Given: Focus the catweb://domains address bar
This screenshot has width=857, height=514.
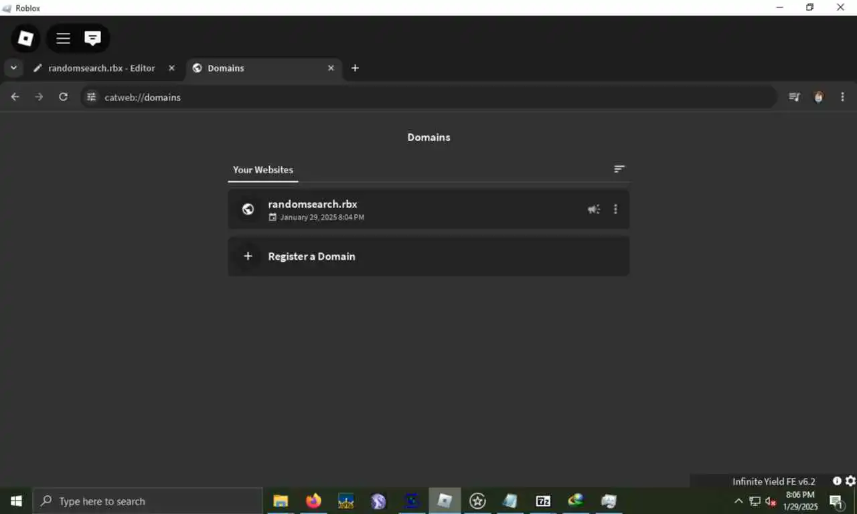Looking at the screenshot, I should (428, 97).
